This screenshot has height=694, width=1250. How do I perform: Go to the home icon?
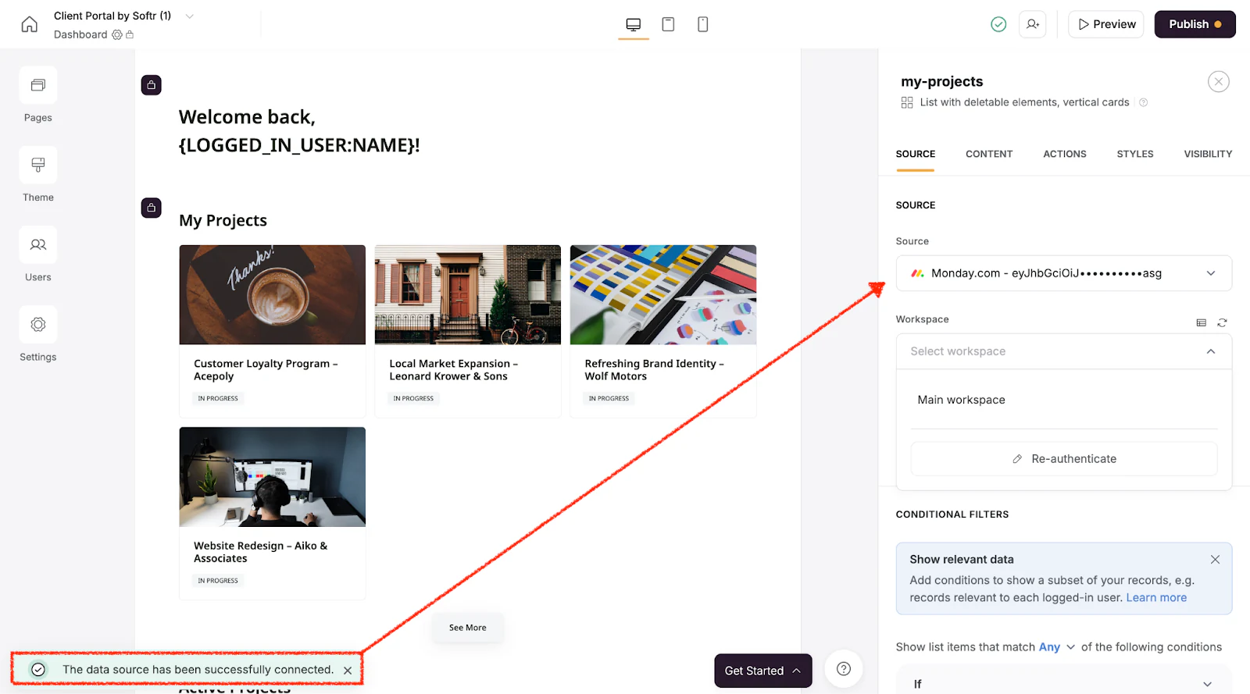[x=30, y=24]
